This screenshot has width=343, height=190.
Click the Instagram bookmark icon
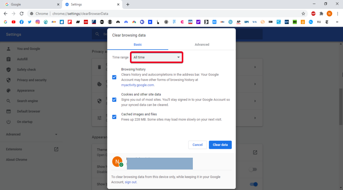(38, 22)
